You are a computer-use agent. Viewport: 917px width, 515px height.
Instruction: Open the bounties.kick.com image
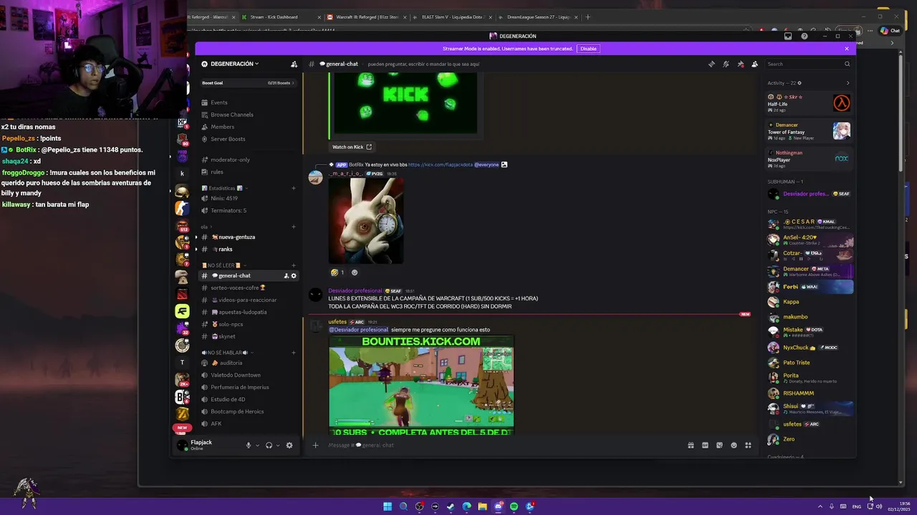click(x=421, y=385)
